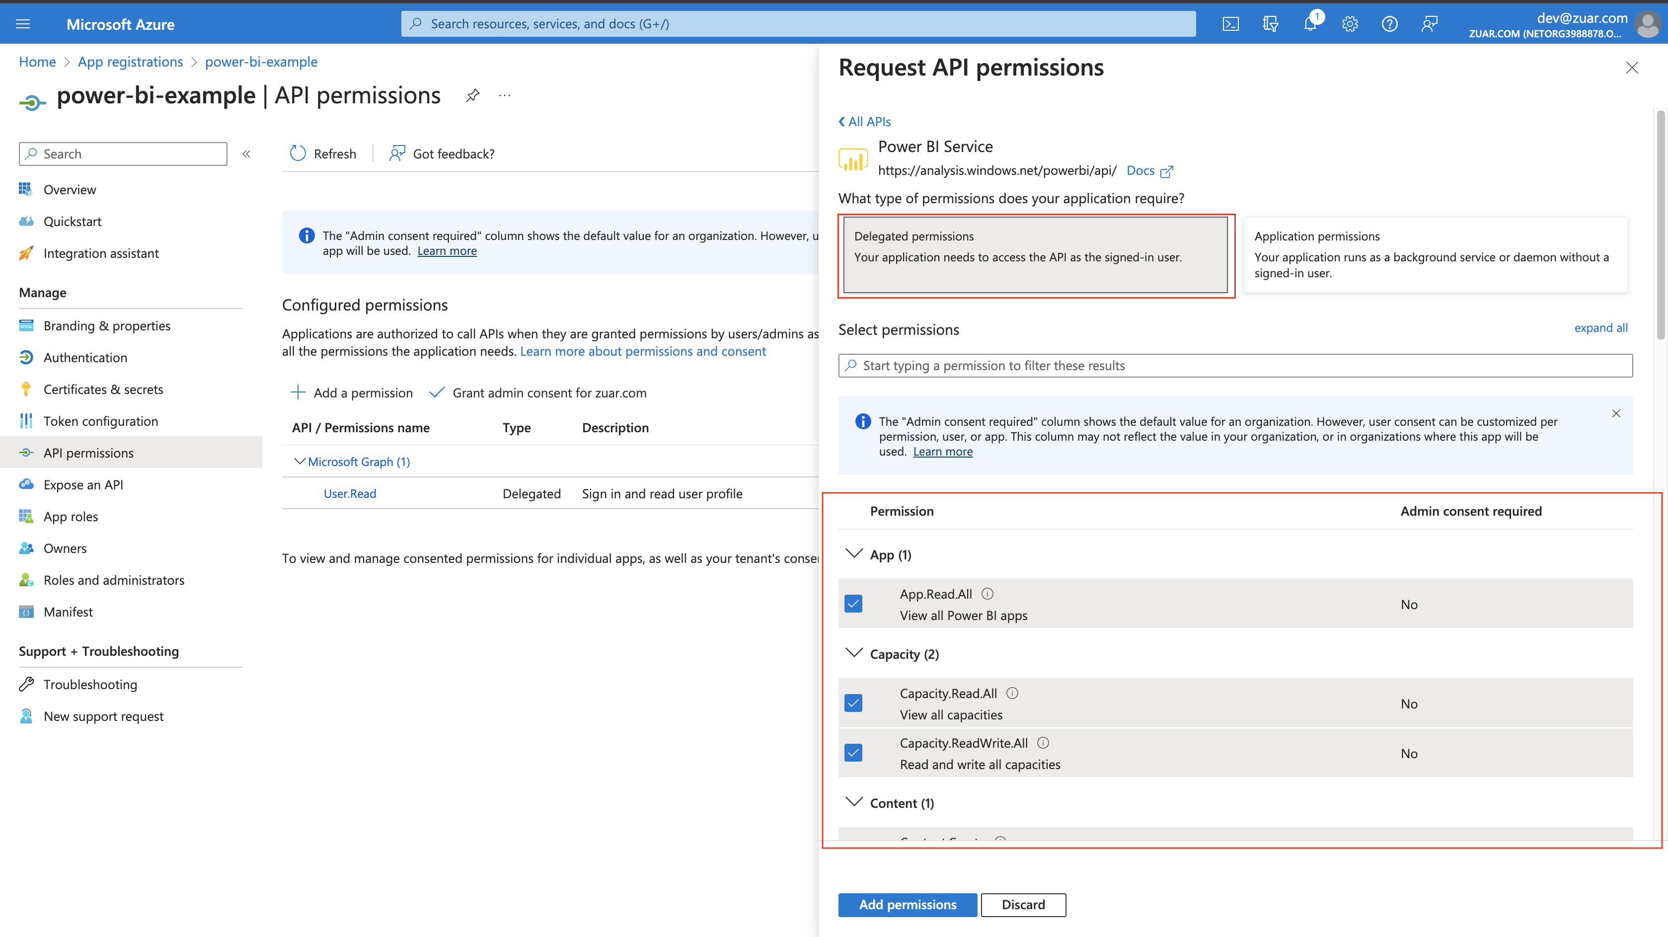
Task: Collapse the Content (1) permission group
Action: click(x=854, y=802)
